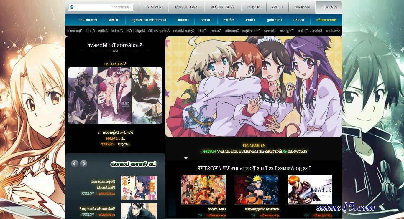Select the Fantastique genre link
The image size is (404, 219).
point(252,31)
